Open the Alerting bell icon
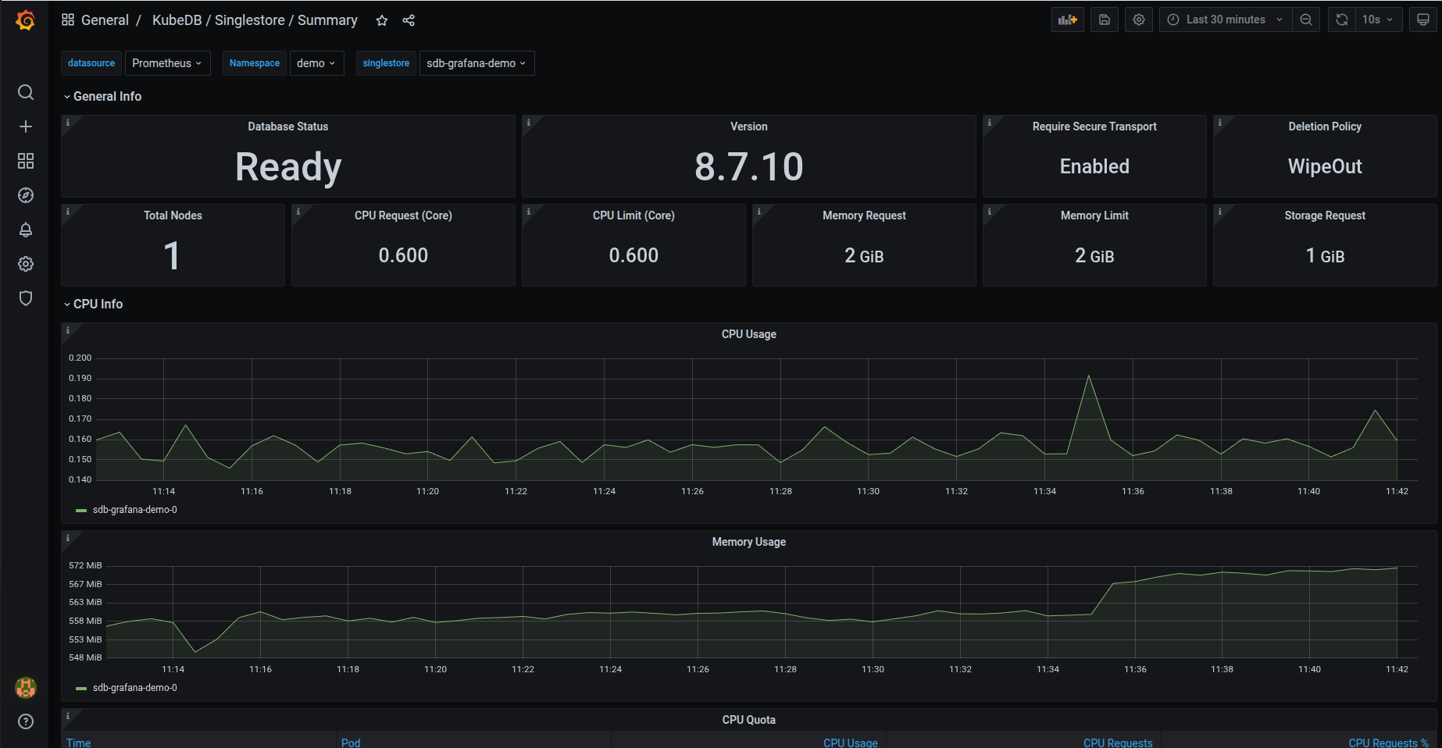Viewport: 1442px width, 748px height. pyautogui.click(x=26, y=230)
